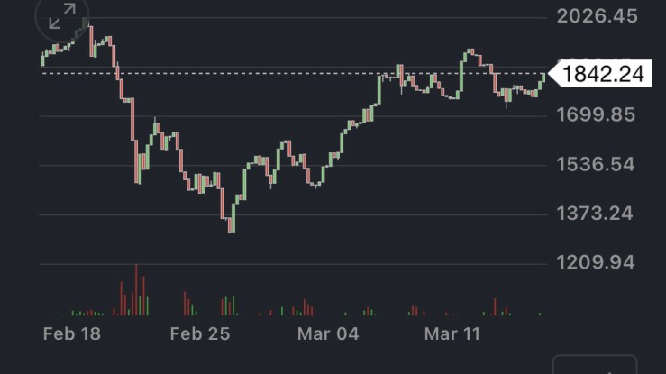Viewport: 666px width, 374px height.
Task: Select the Mar 04 date marker
Action: [329, 333]
